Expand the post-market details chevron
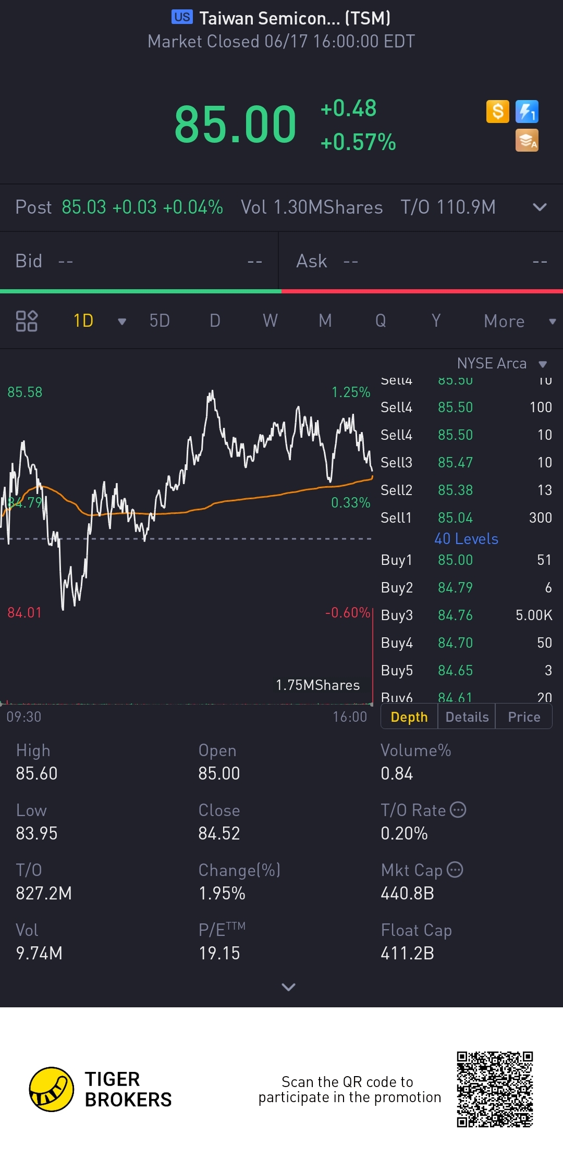563x1172 pixels. tap(540, 207)
